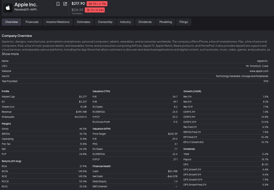Click the P/B value 49.1
274x190 pixels.
pyautogui.click(x=175, y=102)
